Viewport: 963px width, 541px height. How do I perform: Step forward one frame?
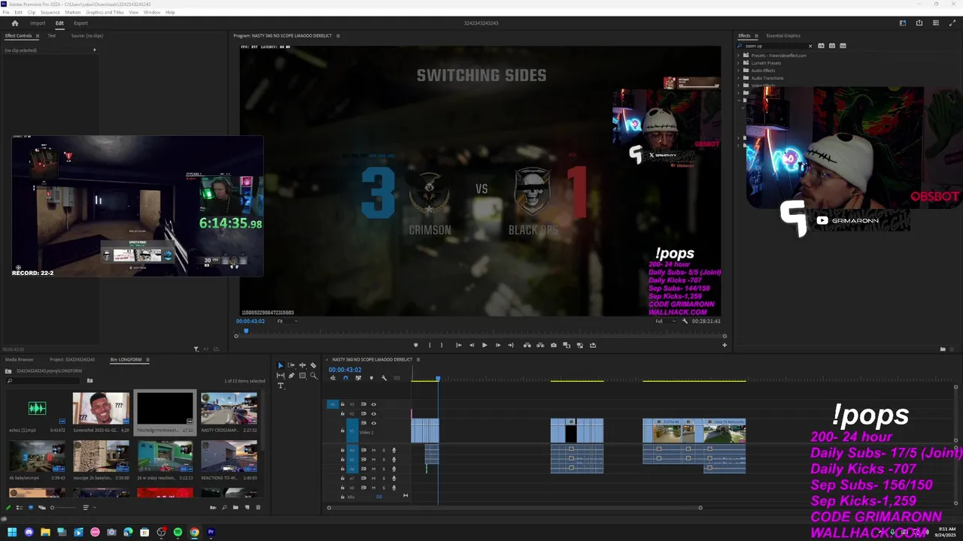[498, 345]
